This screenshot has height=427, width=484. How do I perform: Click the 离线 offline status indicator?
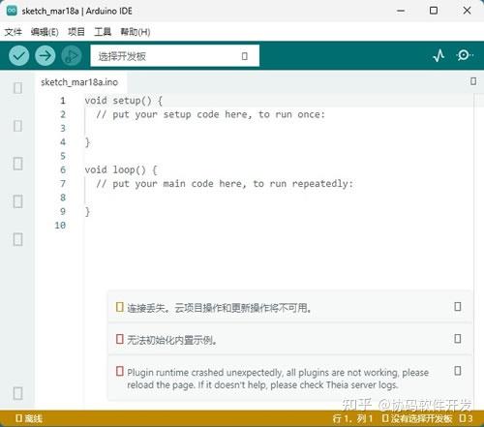point(29,418)
